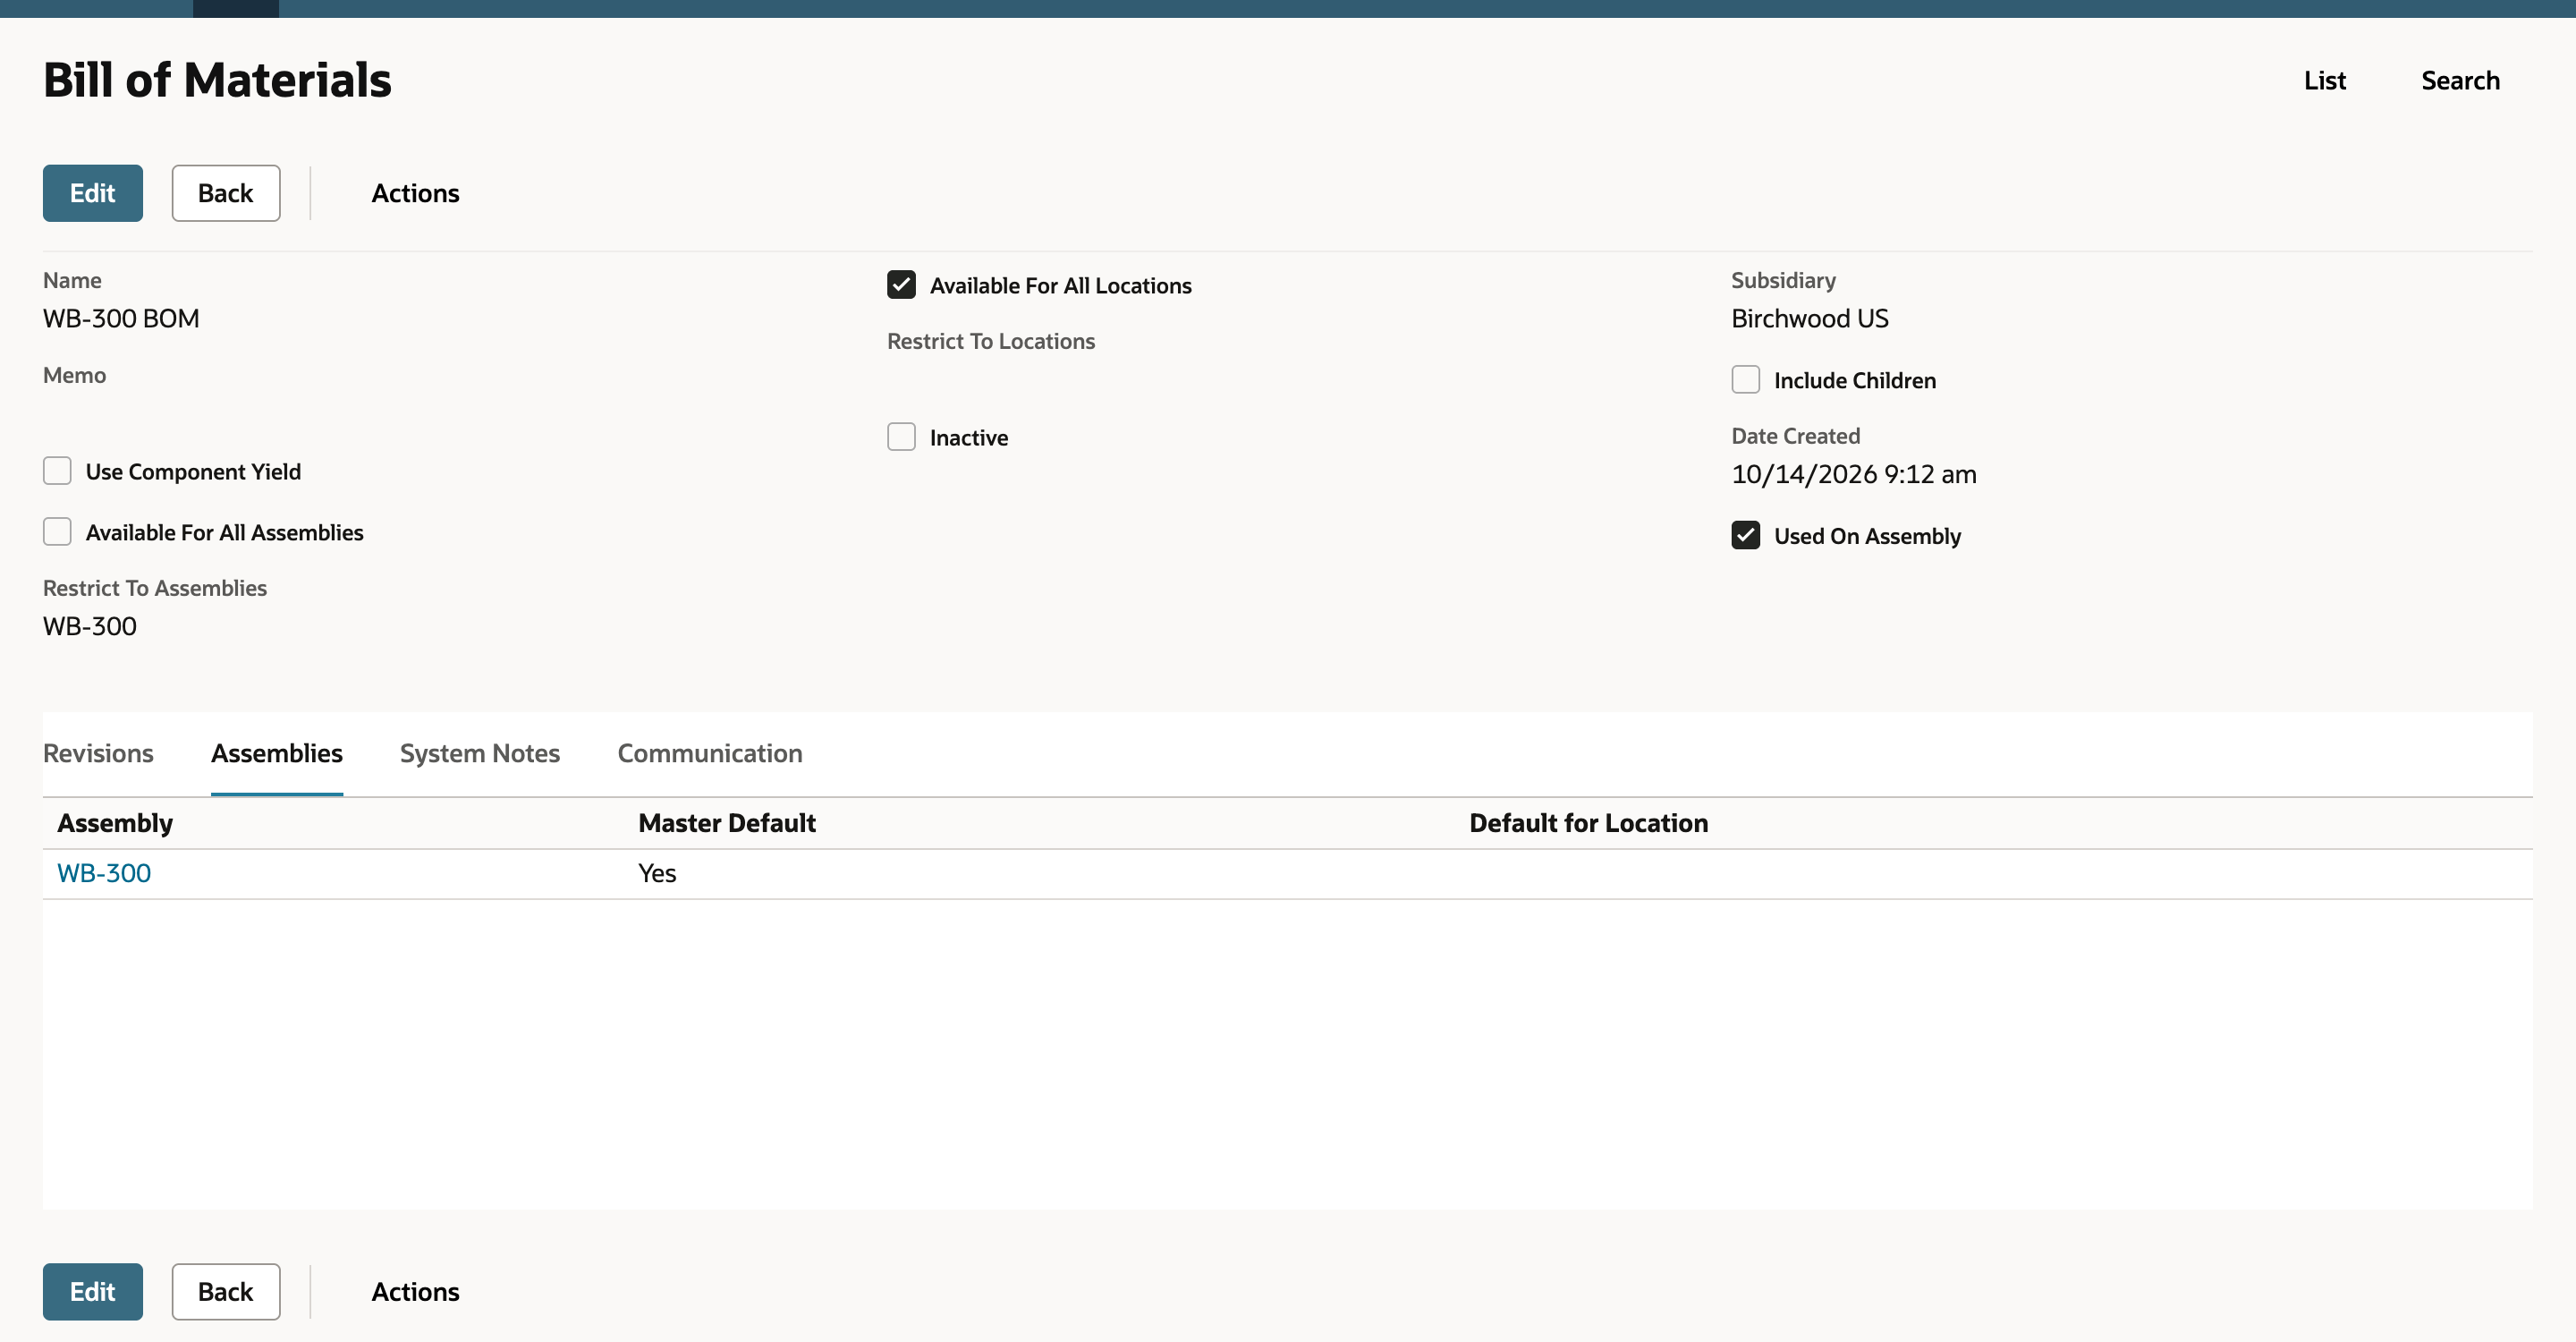Viewport: 2576px width, 1342px height.
Task: Click the top Edit button
Action: (92, 193)
